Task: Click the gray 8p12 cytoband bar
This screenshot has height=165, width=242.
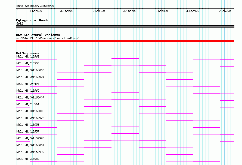Action: [x=125, y=26]
